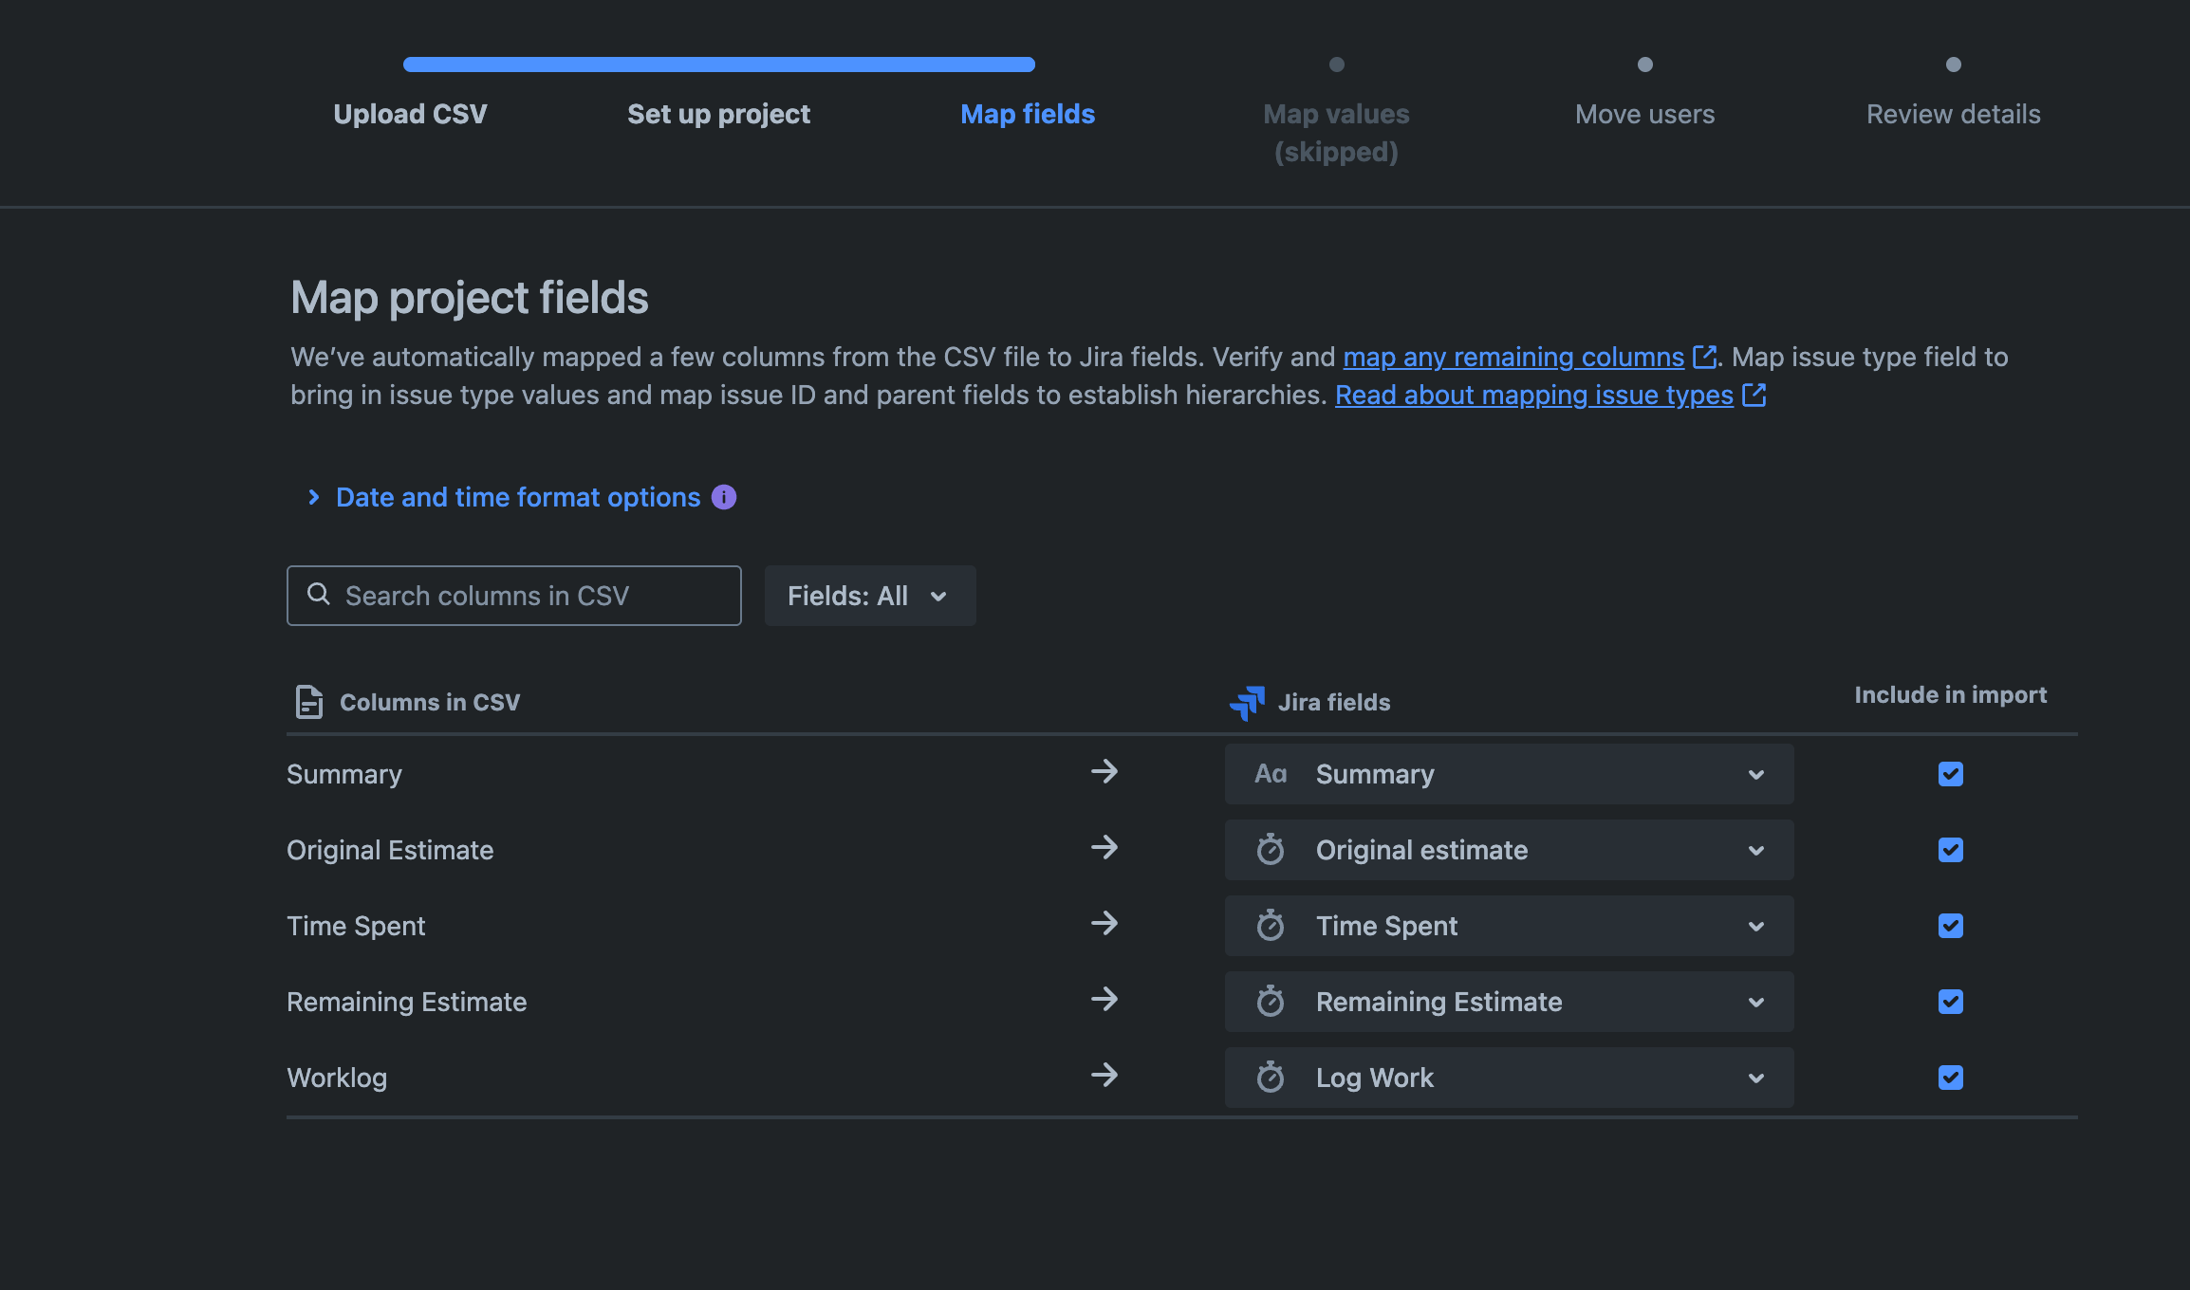The width and height of the screenshot is (2190, 1290).
Task: Focus the Search columns in CSV field
Action: pyautogui.click(x=531, y=596)
